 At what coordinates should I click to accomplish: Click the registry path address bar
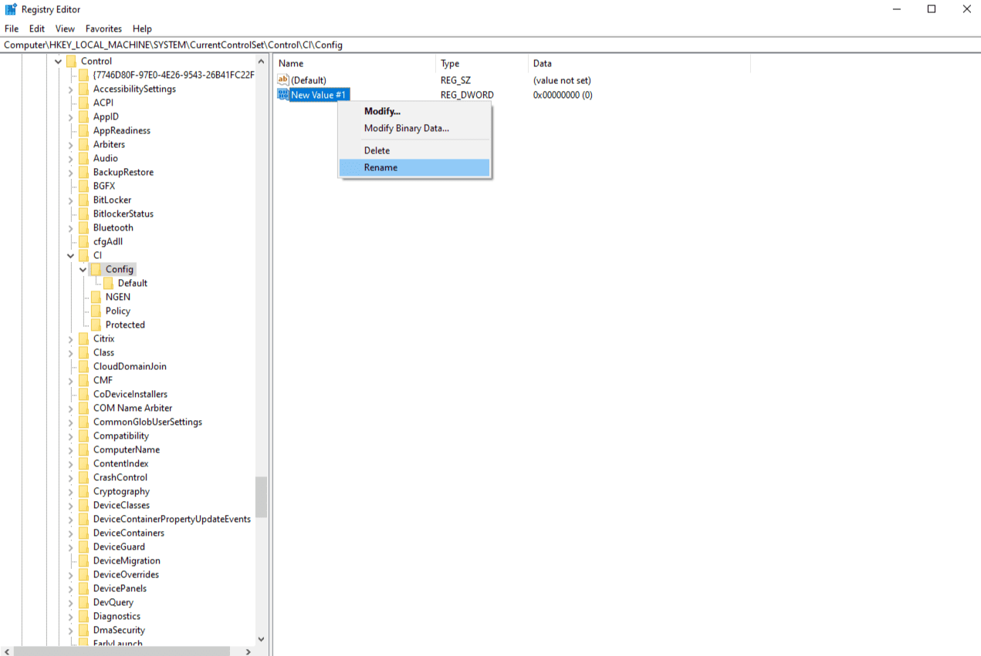coord(490,45)
